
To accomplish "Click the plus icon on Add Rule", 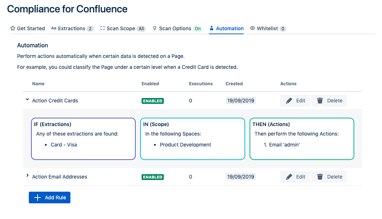I will click(37, 198).
